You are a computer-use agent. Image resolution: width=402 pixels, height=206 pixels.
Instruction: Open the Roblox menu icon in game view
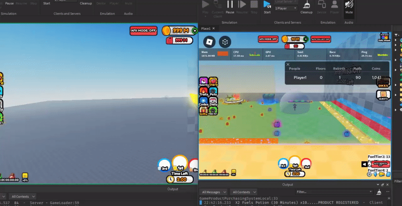[209, 42]
